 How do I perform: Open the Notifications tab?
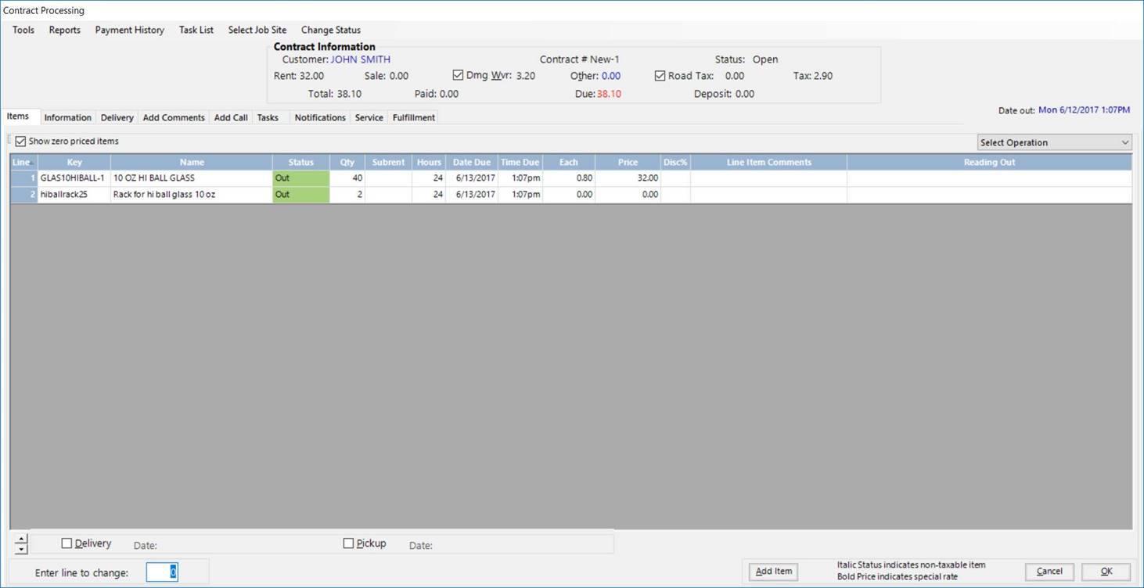tap(319, 117)
